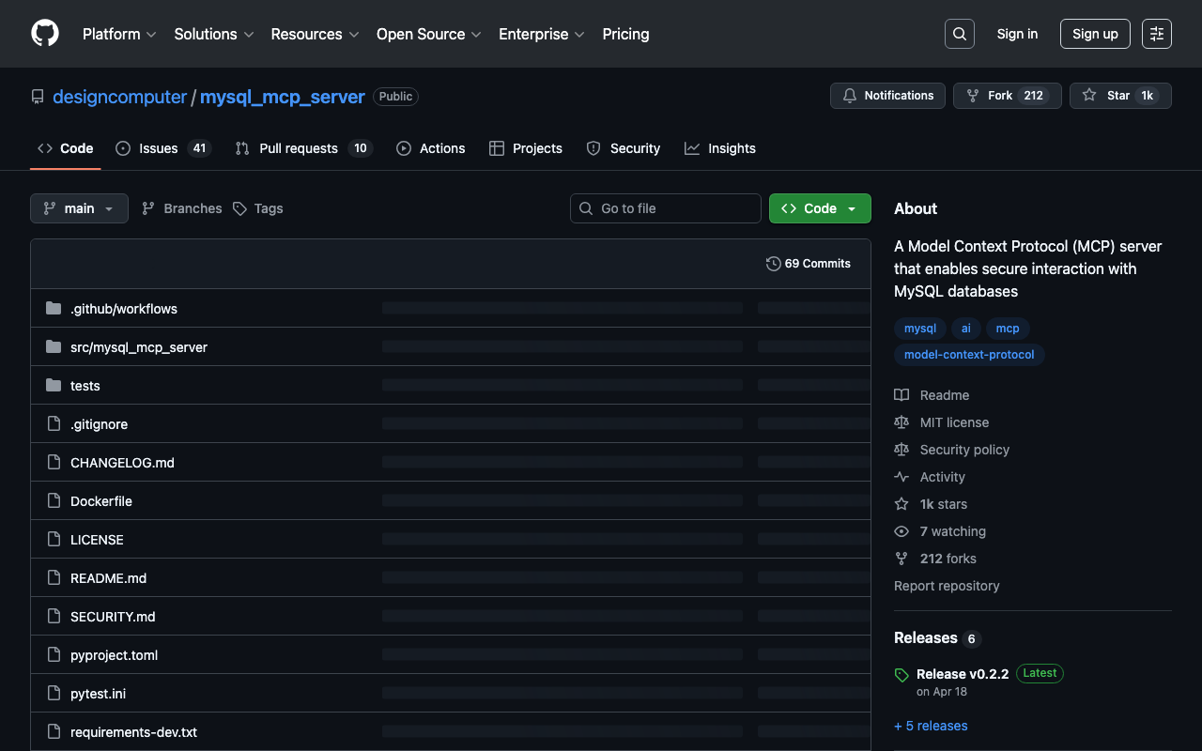Fork the repository using Fork button
The height and width of the screenshot is (751, 1202).
[x=1007, y=96]
